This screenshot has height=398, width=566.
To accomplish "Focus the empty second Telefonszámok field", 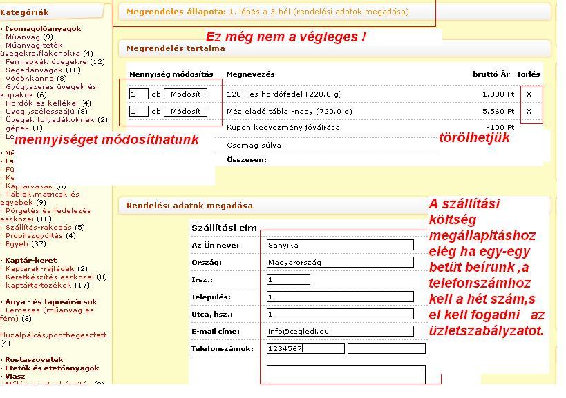I will (x=386, y=348).
